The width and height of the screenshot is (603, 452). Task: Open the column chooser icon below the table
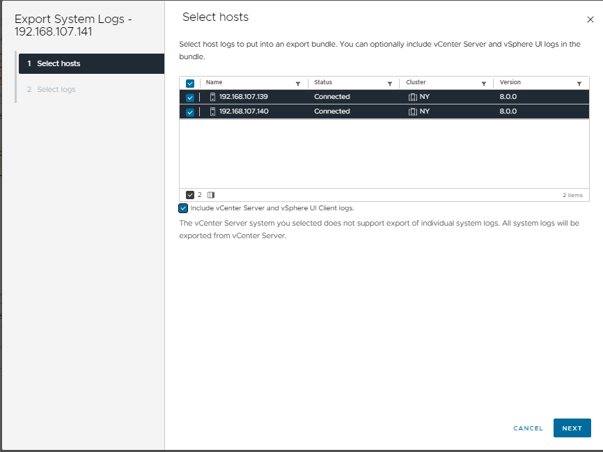pyautogui.click(x=211, y=195)
